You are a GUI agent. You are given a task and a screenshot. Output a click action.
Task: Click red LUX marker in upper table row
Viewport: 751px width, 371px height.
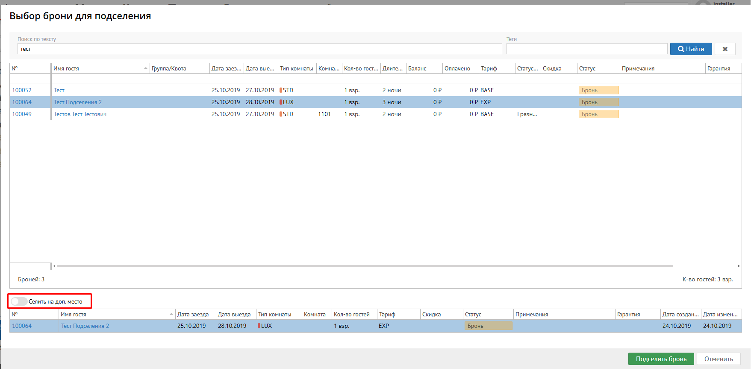[x=281, y=102]
